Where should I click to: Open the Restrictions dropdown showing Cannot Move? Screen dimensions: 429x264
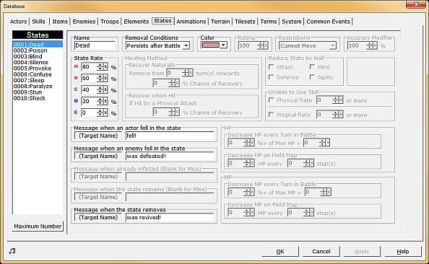click(x=333, y=45)
